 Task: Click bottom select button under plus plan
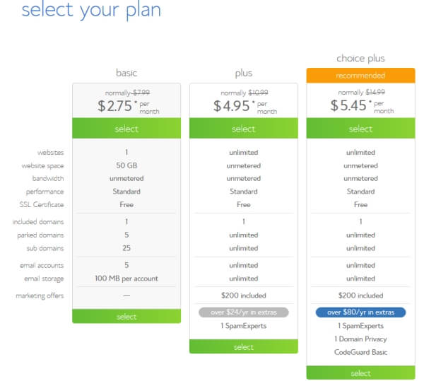pos(243,347)
